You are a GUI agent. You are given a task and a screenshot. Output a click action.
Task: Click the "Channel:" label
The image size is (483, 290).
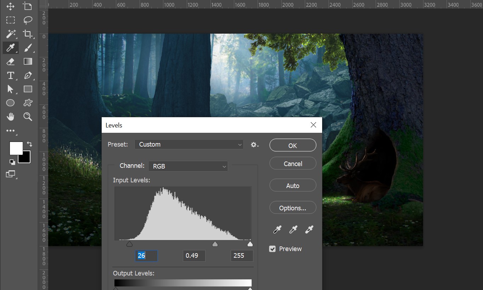pyautogui.click(x=132, y=166)
